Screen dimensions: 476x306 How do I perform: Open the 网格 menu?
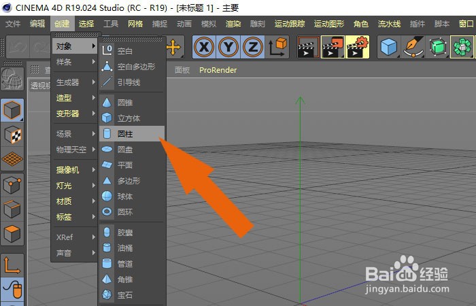[135, 24]
